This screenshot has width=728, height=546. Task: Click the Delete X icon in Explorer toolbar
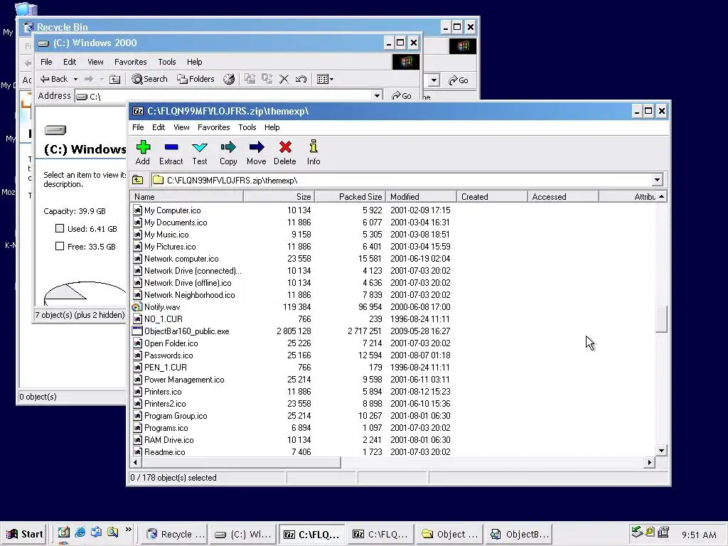284,80
